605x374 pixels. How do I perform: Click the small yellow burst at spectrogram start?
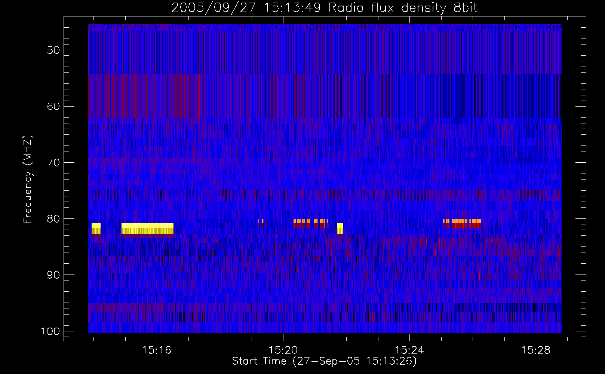coord(96,228)
